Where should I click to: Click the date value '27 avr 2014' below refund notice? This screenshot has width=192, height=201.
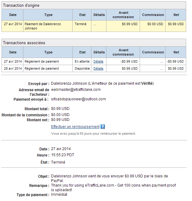(x=61, y=149)
